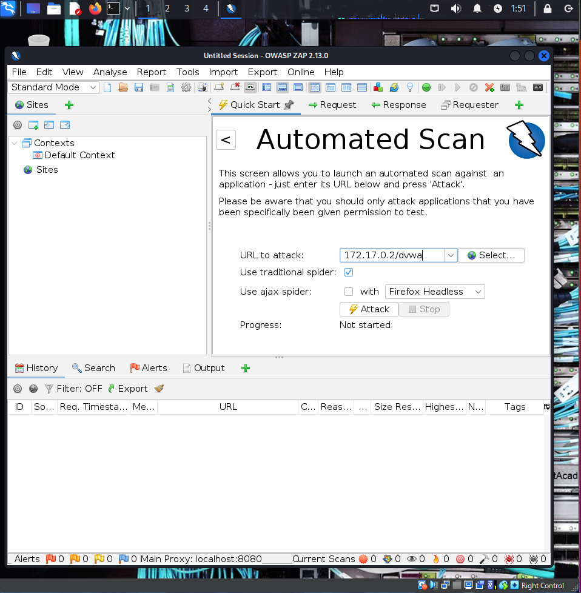Add a tab with plus next to Output
581x593 pixels.
tap(246, 369)
